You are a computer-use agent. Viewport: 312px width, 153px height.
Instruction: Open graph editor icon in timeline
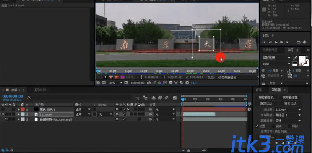click(175, 98)
